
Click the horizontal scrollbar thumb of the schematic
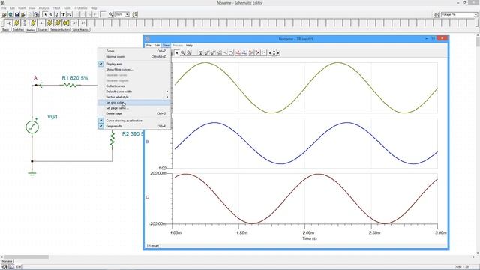tap(26, 256)
